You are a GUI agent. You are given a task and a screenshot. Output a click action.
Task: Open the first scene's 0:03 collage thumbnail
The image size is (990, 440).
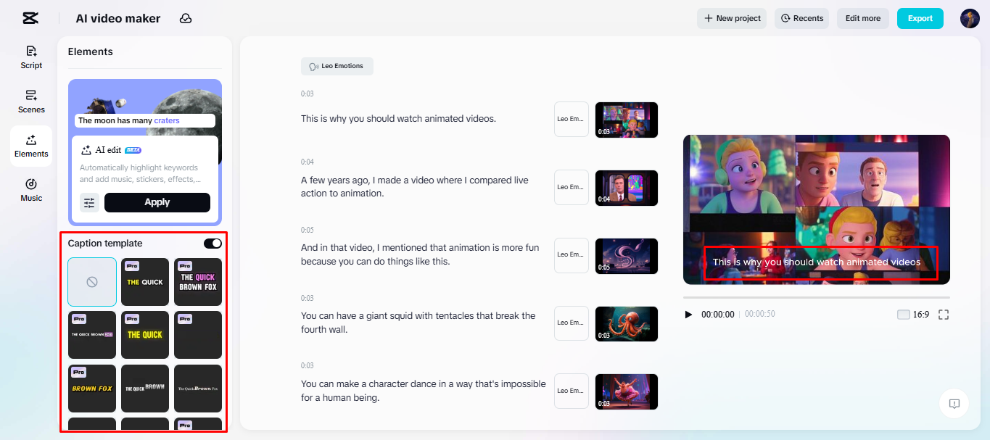(x=627, y=120)
